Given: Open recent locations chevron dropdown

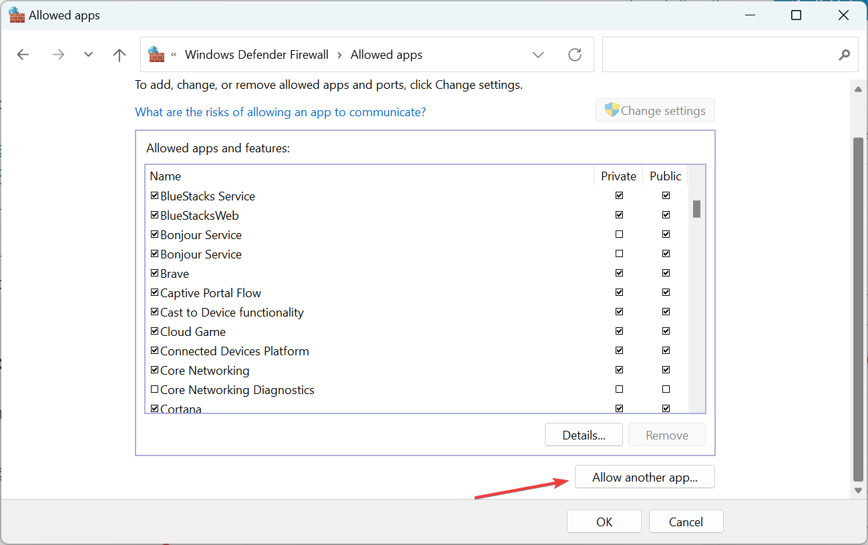Looking at the screenshot, I should coord(88,55).
